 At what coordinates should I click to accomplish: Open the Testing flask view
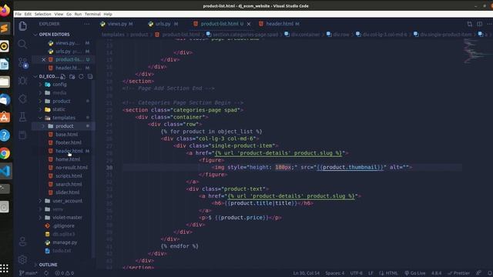22,117
